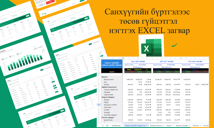214x128 pixels.
Task: Select the cell showing 150.50
Action: tap(139, 102)
